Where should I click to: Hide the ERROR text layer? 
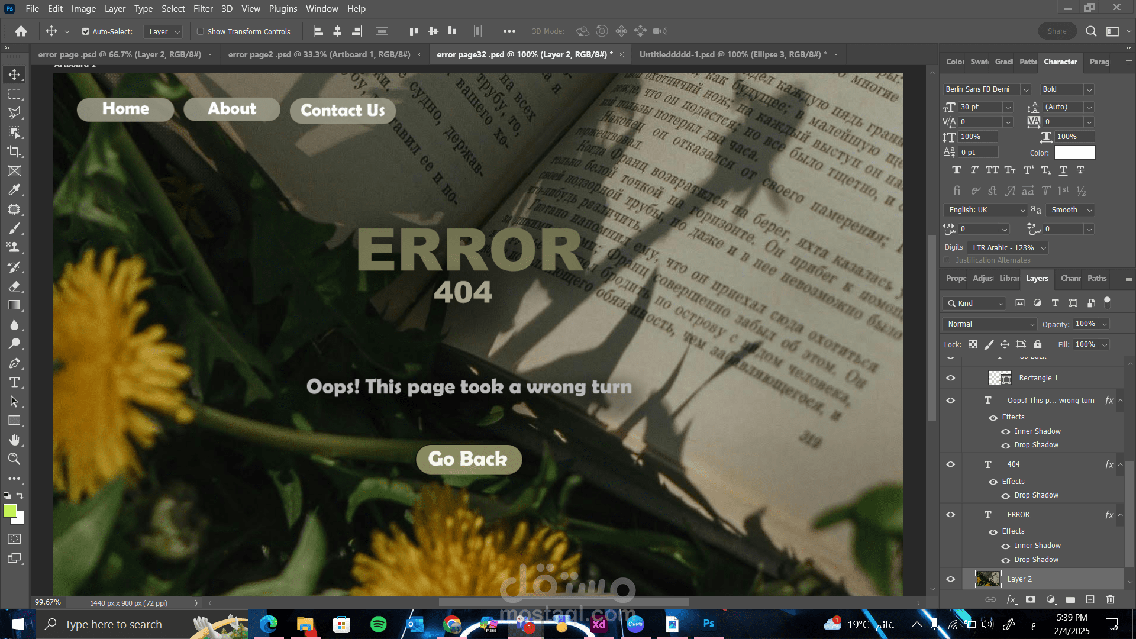click(951, 515)
